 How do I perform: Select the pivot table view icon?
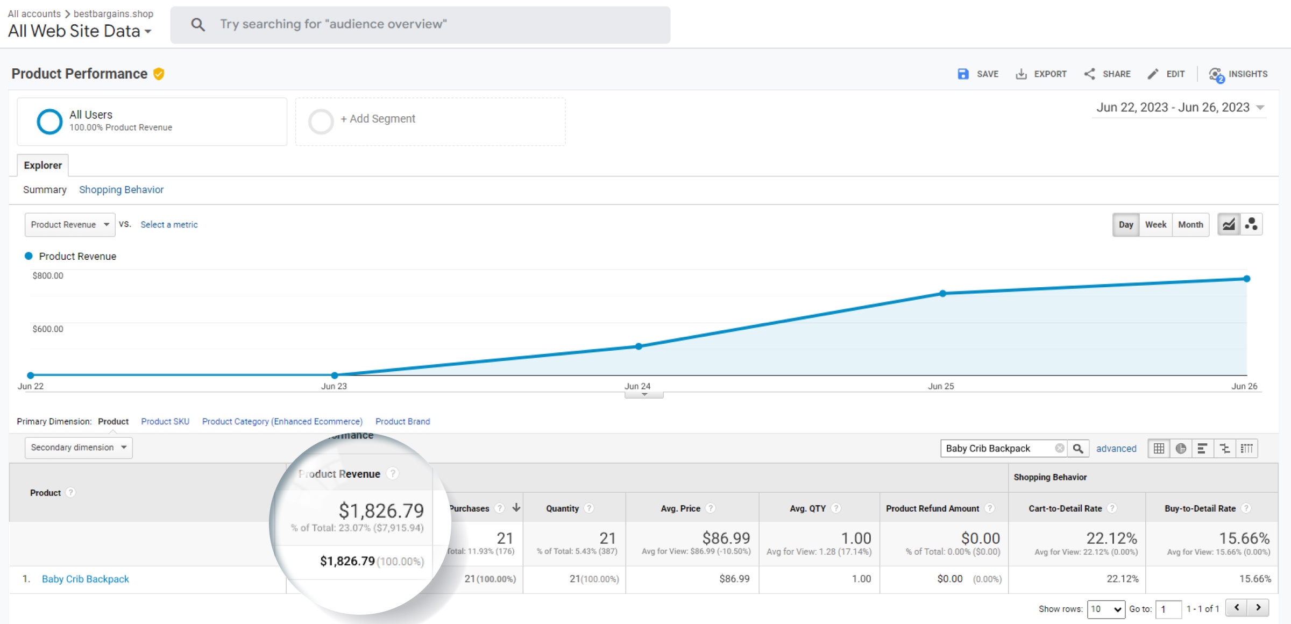(1246, 448)
